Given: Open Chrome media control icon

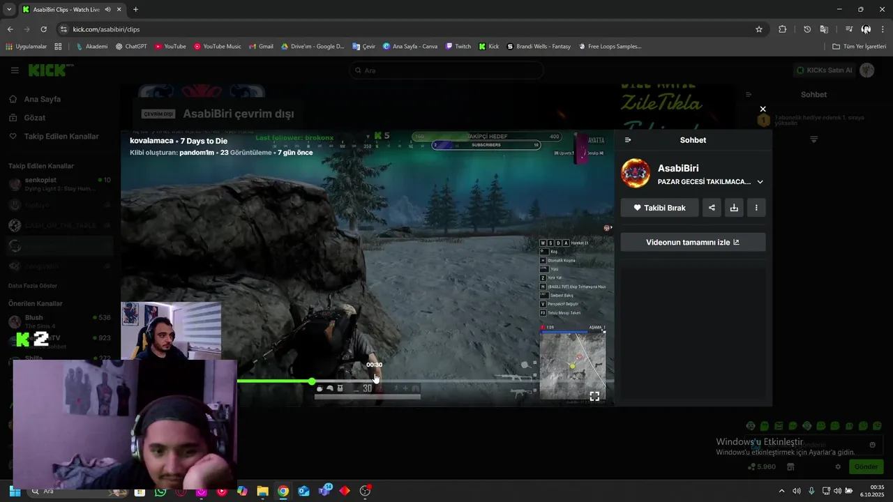Looking at the screenshot, I should point(849,29).
